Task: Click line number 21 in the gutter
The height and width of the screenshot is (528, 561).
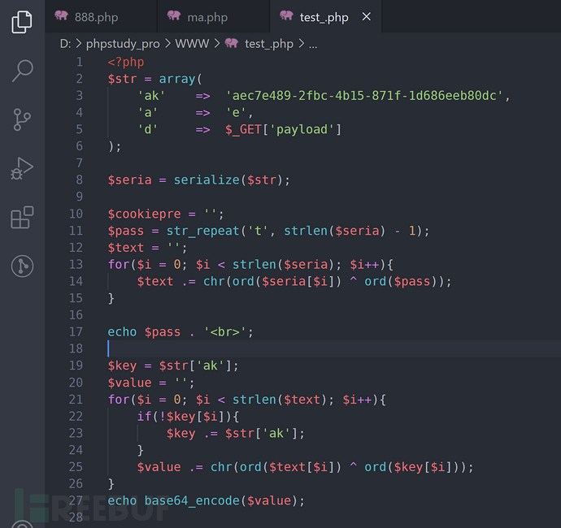Action: [x=76, y=400]
